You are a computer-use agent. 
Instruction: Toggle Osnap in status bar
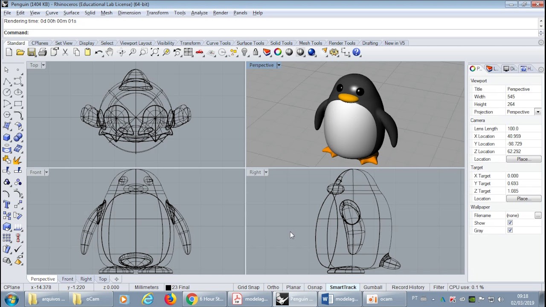[315, 287]
